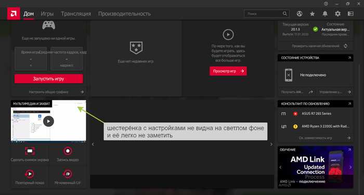This screenshot has width=364, height=195.
Task: Switch to the Игры tab
Action: coord(47,14)
